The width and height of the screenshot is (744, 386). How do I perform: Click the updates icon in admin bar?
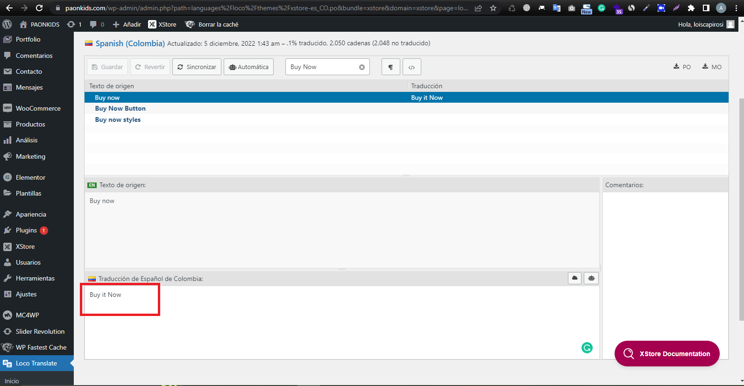click(x=74, y=24)
